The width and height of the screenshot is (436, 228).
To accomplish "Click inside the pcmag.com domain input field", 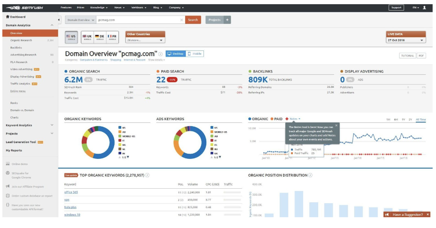I will pos(136,20).
